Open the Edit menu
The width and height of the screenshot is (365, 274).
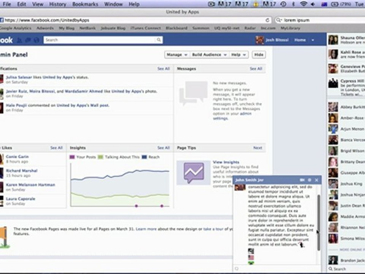point(22,4)
